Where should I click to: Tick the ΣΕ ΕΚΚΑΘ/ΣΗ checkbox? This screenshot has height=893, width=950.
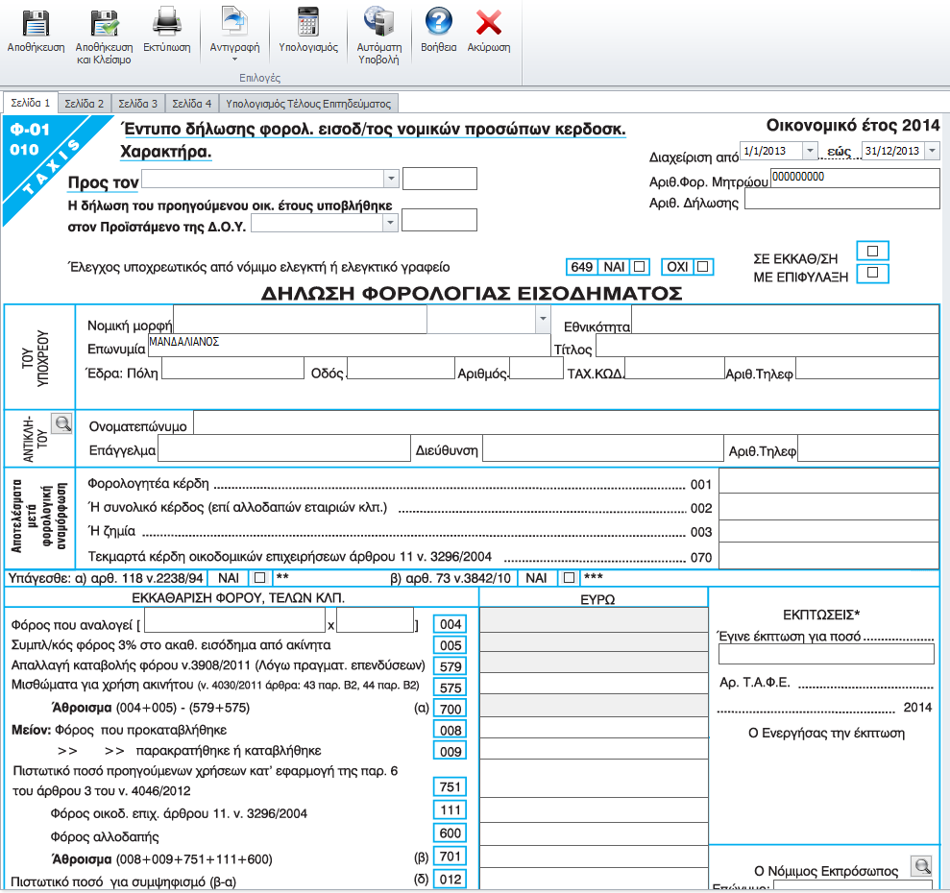[872, 251]
